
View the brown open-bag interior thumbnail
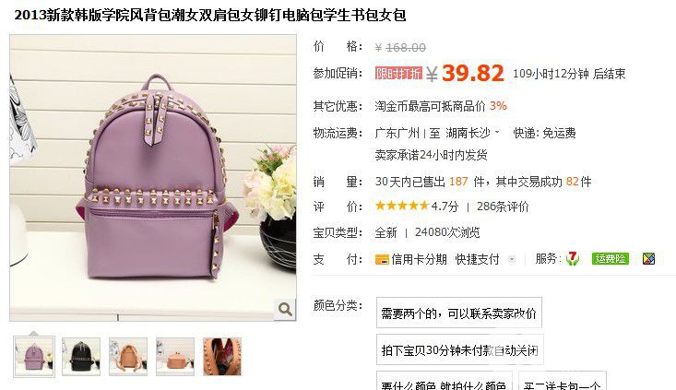pos(222,357)
